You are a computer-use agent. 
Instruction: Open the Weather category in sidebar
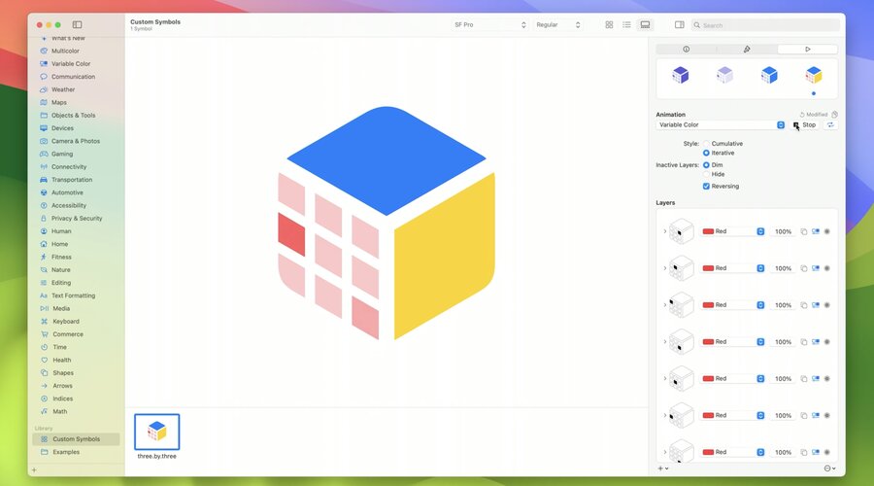(x=63, y=89)
